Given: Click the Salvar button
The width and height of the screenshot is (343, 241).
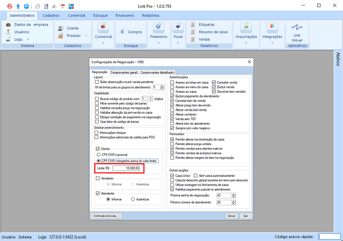Looking at the screenshot, I should coord(231,216).
